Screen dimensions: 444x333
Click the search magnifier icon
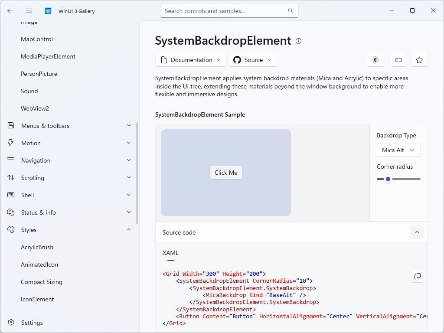click(x=290, y=11)
